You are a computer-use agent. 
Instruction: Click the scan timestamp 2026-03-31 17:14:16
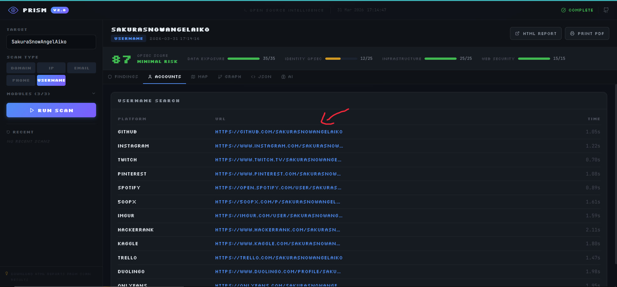coord(174,39)
